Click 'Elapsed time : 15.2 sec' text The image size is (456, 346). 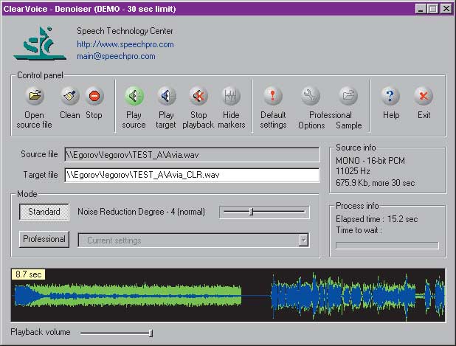[x=376, y=219]
